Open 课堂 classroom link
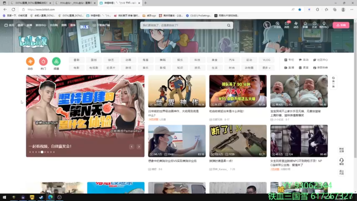Viewport: 357px width, 201px height. (x=303, y=68)
